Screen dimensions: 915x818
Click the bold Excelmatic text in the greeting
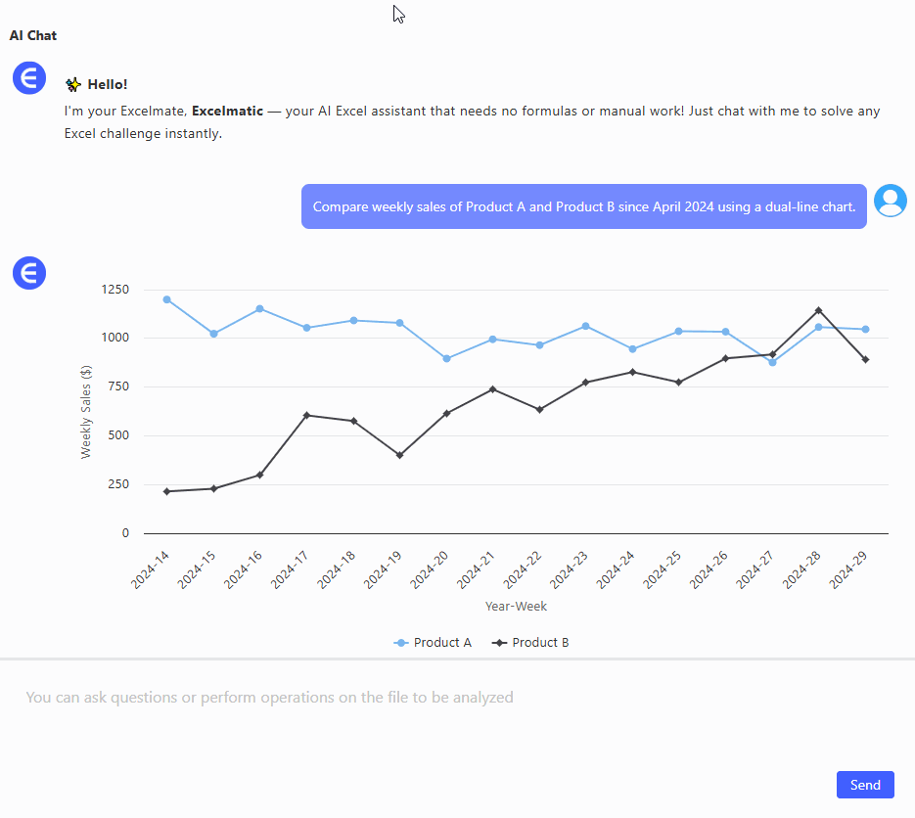[226, 111]
